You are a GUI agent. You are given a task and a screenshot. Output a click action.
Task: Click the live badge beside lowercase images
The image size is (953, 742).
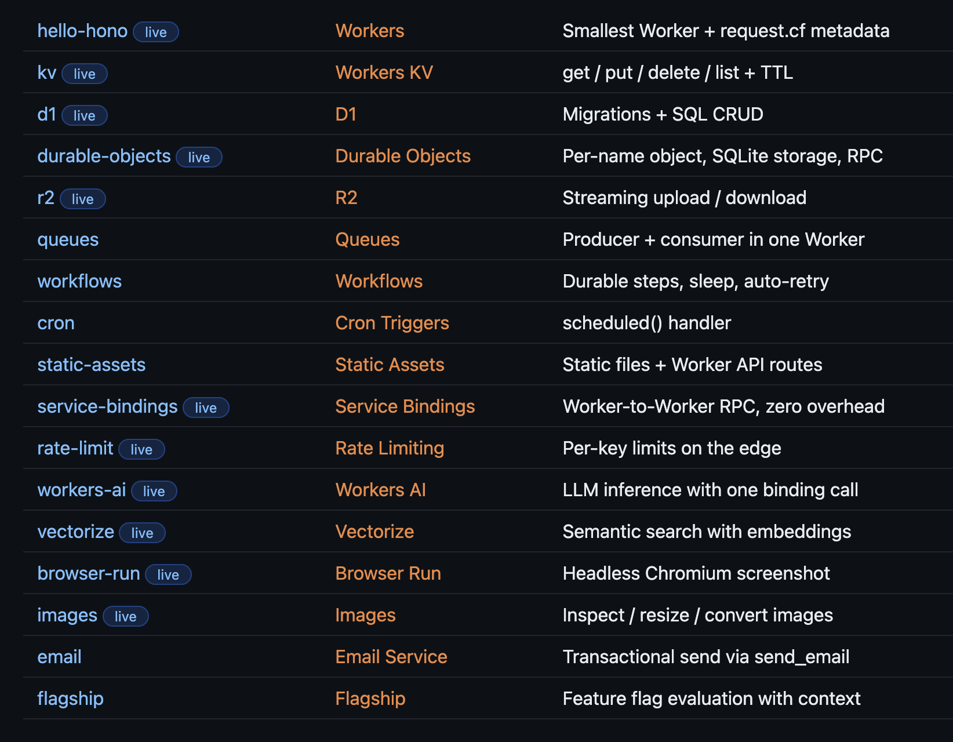point(126,616)
